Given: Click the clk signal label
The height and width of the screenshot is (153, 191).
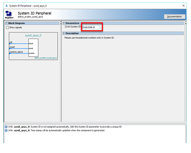Looking at the screenshot, I should coord(11,42).
